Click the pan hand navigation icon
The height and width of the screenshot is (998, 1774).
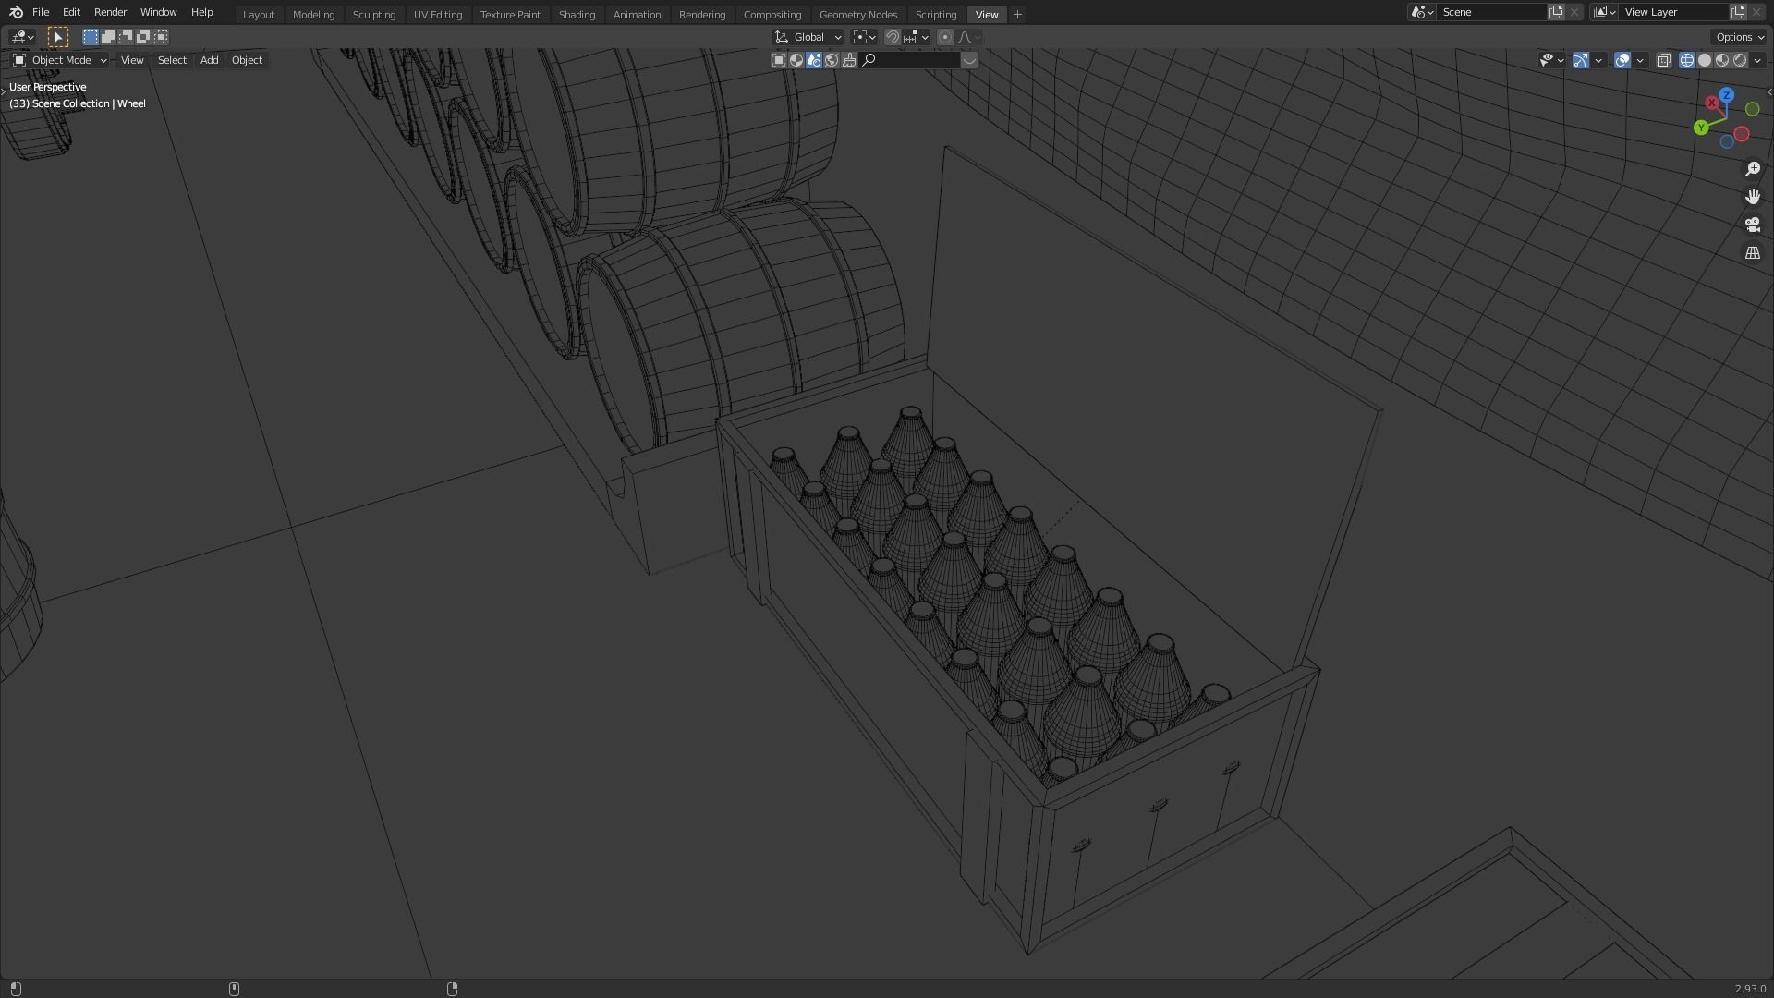pos(1753,197)
